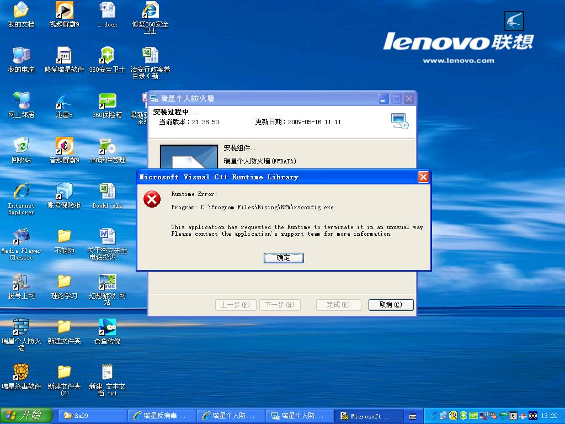This screenshot has height=424, width=565.
Task: Select the 新建 文本文档.txt file icon
Action: point(108,380)
